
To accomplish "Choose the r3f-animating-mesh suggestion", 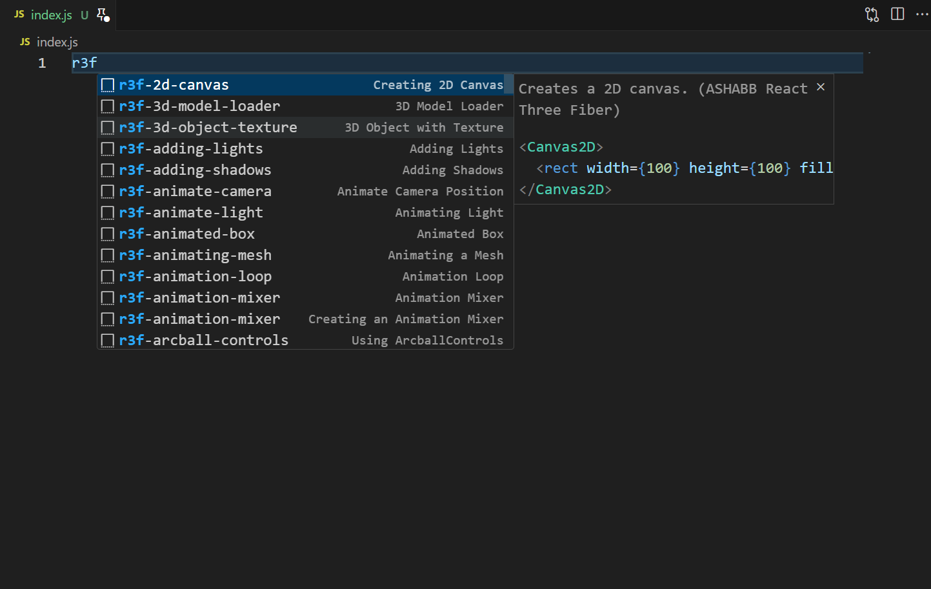I will tap(305, 255).
